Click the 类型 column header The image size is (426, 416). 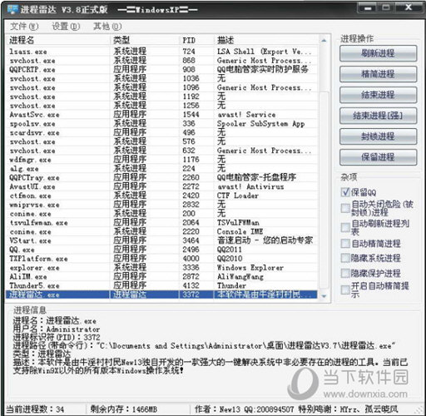(145, 40)
